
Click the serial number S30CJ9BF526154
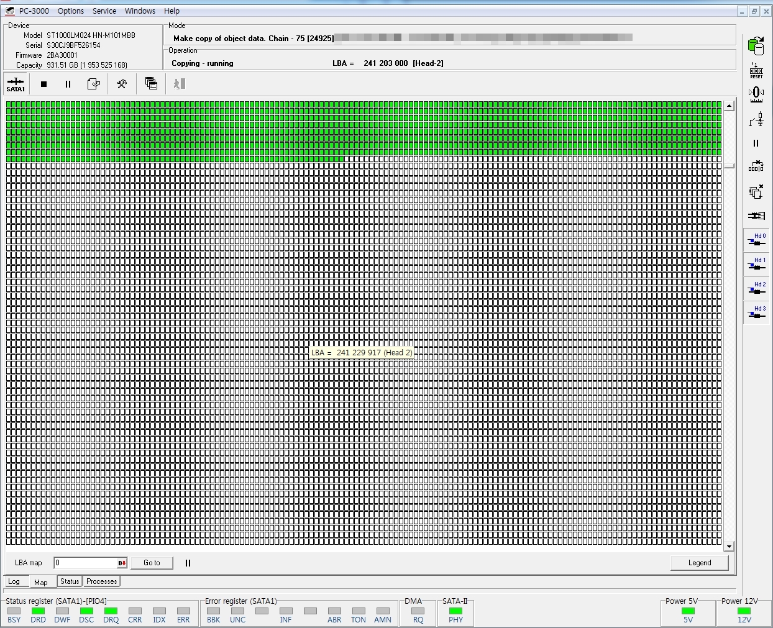point(73,45)
